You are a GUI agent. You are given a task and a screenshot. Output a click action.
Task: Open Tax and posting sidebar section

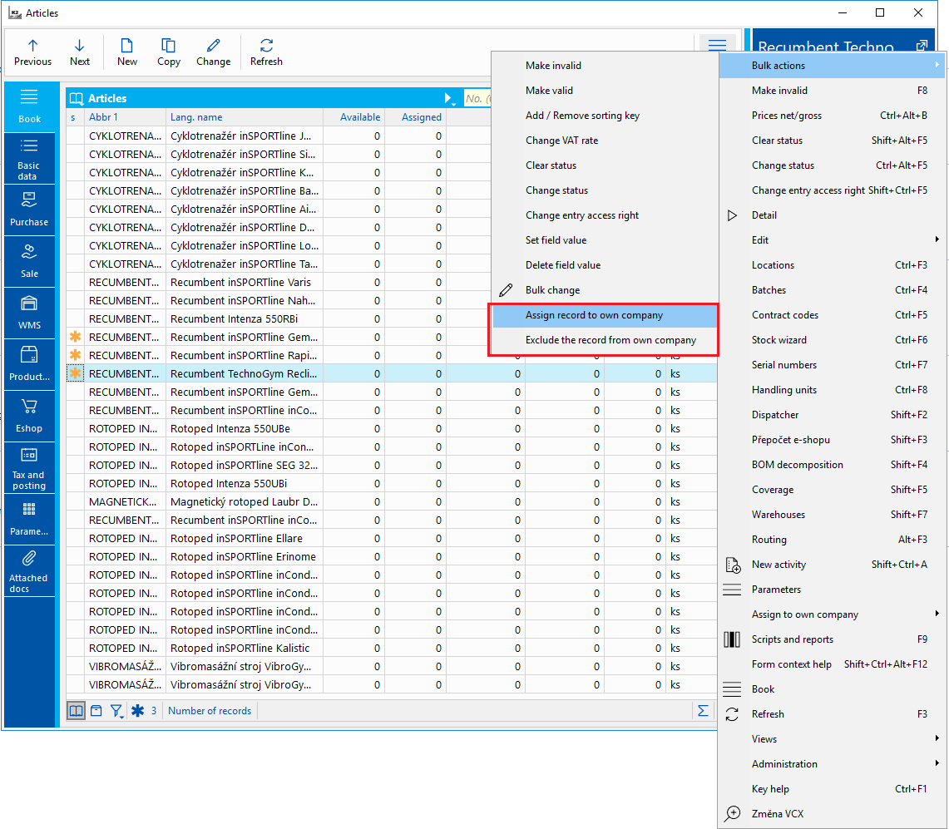29,468
